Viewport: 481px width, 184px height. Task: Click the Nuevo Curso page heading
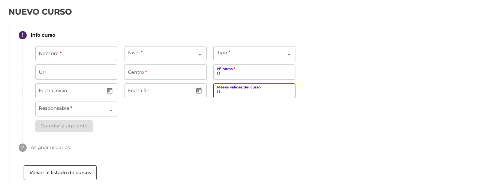click(40, 12)
